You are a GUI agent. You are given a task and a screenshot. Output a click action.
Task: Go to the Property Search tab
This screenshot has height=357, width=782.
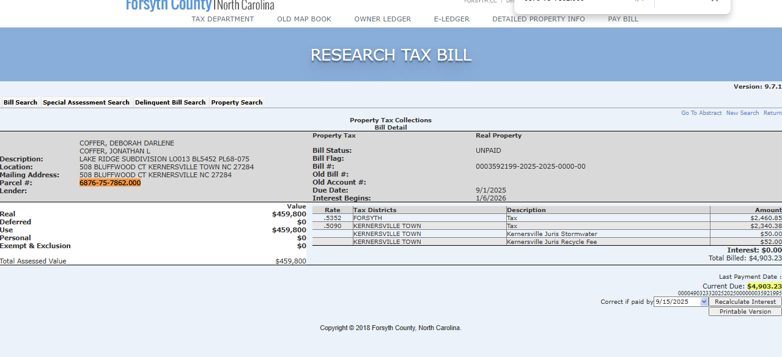237,103
